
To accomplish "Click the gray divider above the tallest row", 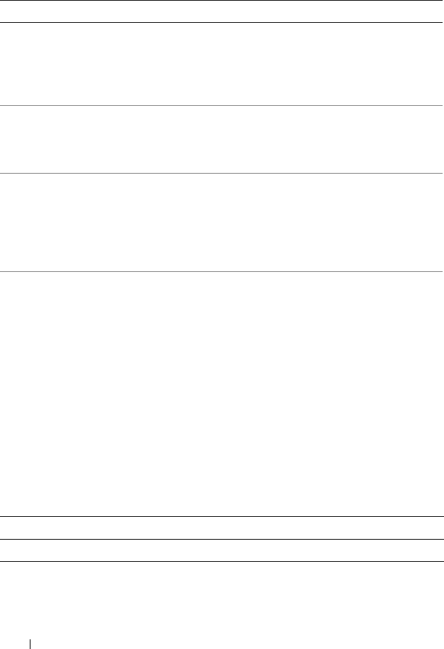I will [x=222, y=271].
